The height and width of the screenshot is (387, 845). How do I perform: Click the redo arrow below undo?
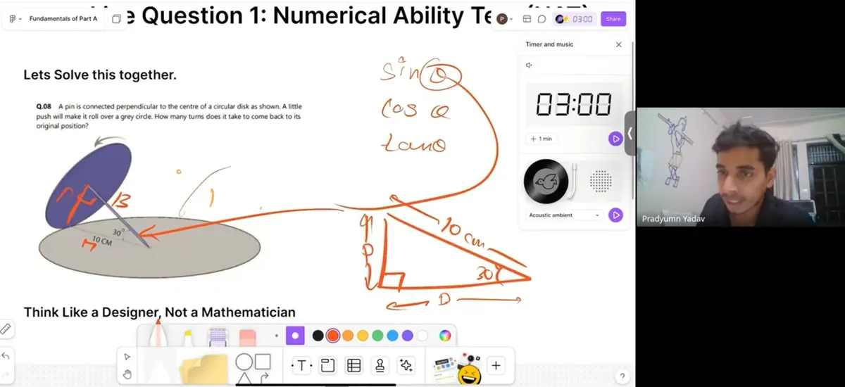click(6, 374)
